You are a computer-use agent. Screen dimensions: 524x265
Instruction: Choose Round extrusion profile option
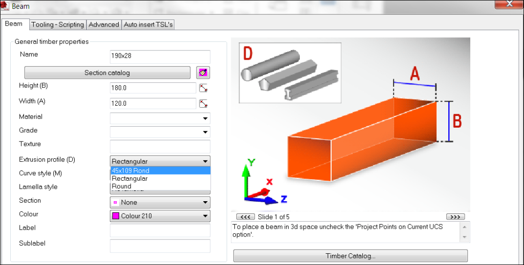160,186
